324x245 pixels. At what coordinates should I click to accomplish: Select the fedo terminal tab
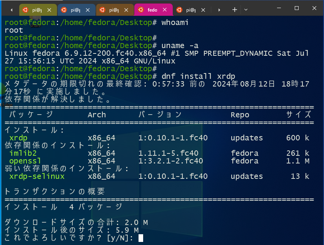(151, 10)
